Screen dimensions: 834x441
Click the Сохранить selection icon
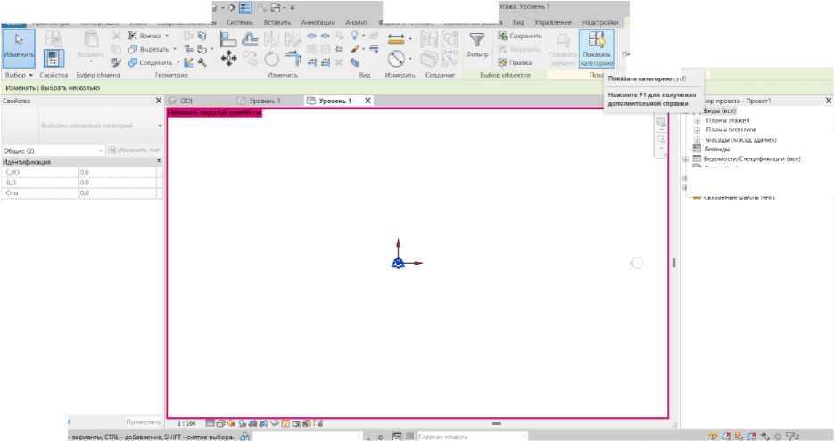click(x=520, y=37)
